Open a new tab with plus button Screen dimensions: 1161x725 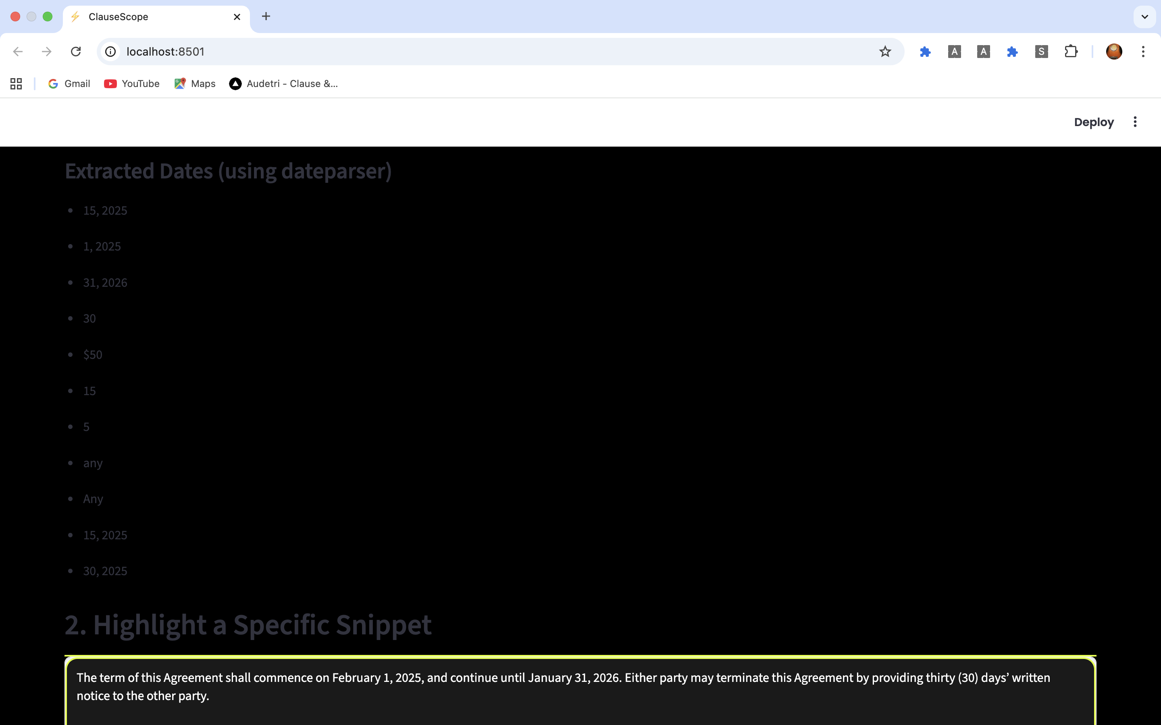pyautogui.click(x=266, y=17)
